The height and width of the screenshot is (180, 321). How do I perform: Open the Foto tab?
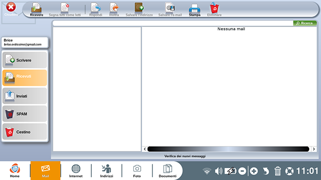pyautogui.click(x=137, y=171)
